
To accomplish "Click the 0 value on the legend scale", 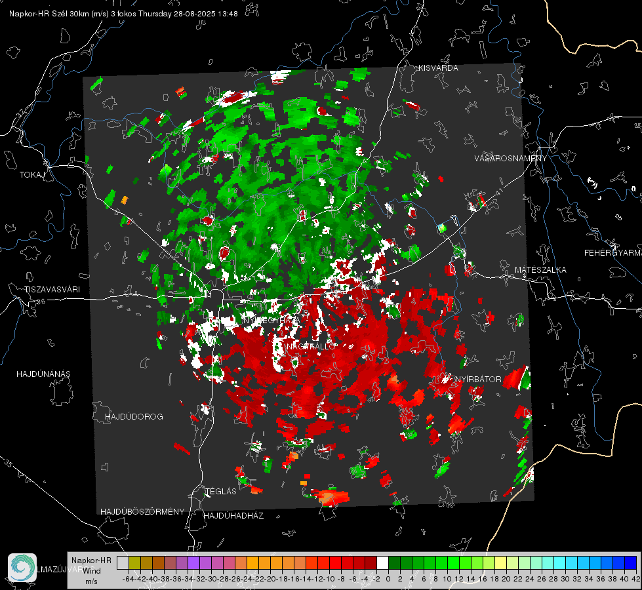I will tap(388, 579).
